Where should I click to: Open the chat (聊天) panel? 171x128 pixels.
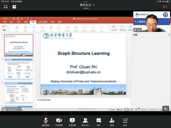pyautogui.click(x=99, y=122)
